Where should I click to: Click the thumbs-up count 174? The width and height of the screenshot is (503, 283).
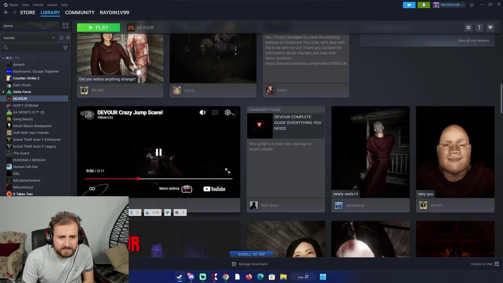[152, 213]
